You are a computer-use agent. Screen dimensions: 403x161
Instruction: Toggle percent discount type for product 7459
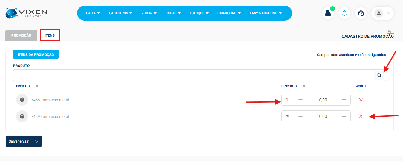288,116
